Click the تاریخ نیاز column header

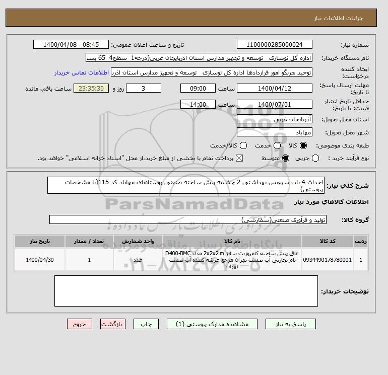tap(40, 241)
